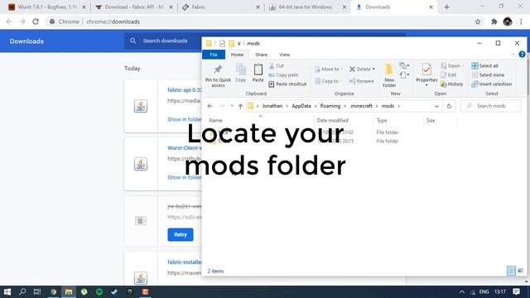The height and width of the screenshot is (298, 530).
Task: Click Select all in the ribbon
Action: (x=484, y=66)
